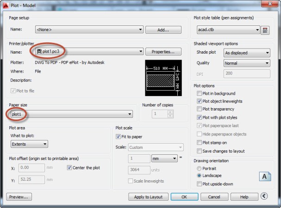Open What to plot Extents dropdown
The image size is (281, 208).
pos(29,144)
